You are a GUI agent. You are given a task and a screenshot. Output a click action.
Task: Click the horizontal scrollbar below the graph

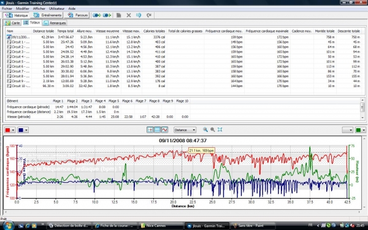pyautogui.click(x=182, y=212)
